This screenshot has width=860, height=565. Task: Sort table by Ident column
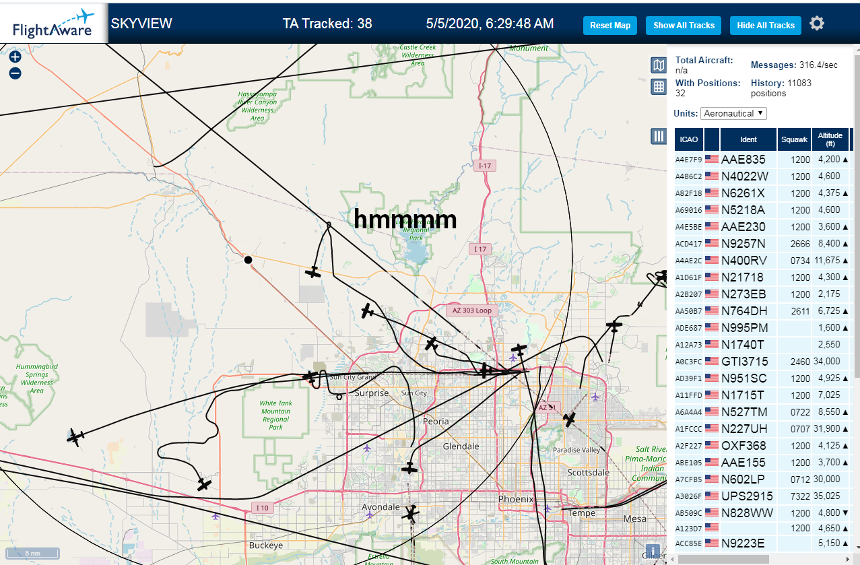(748, 139)
